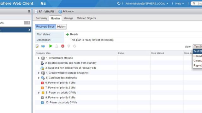This screenshot has width=202, height=113.
Task: Refresh using the circular arrow icon
Action: (x=119, y=3)
